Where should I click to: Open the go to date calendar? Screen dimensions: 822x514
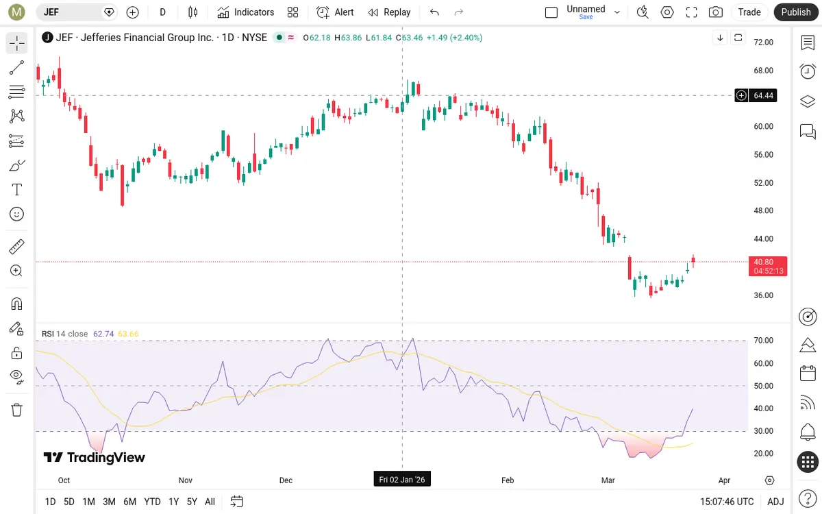[237, 502]
